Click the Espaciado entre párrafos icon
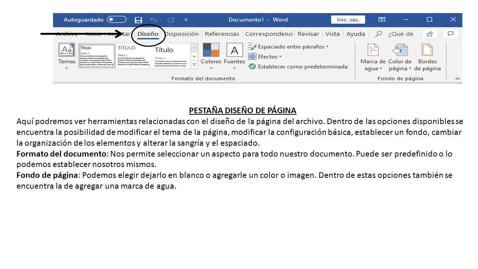 tap(252, 47)
